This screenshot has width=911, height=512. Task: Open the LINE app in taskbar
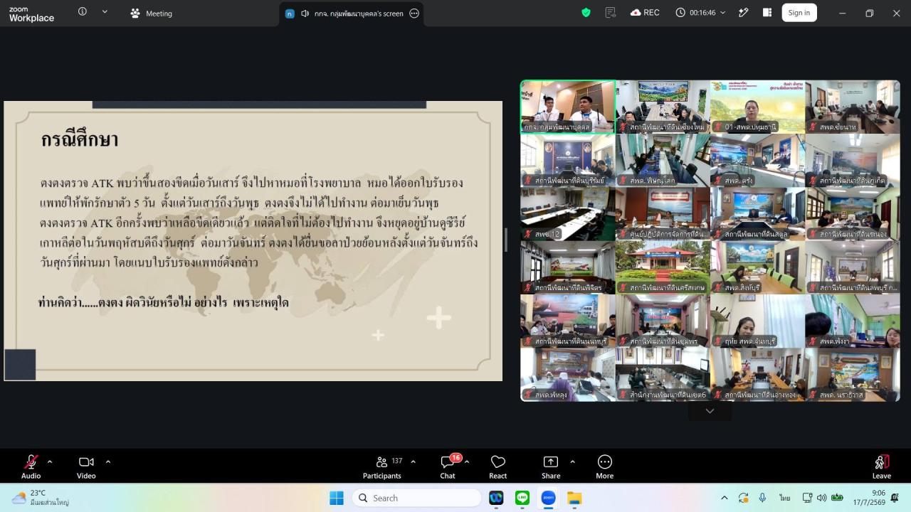point(522,498)
